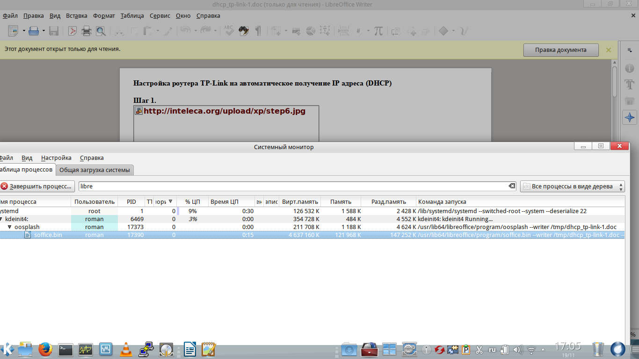Click the clock showing 17:05
This screenshot has height=359, width=639.
point(568,346)
